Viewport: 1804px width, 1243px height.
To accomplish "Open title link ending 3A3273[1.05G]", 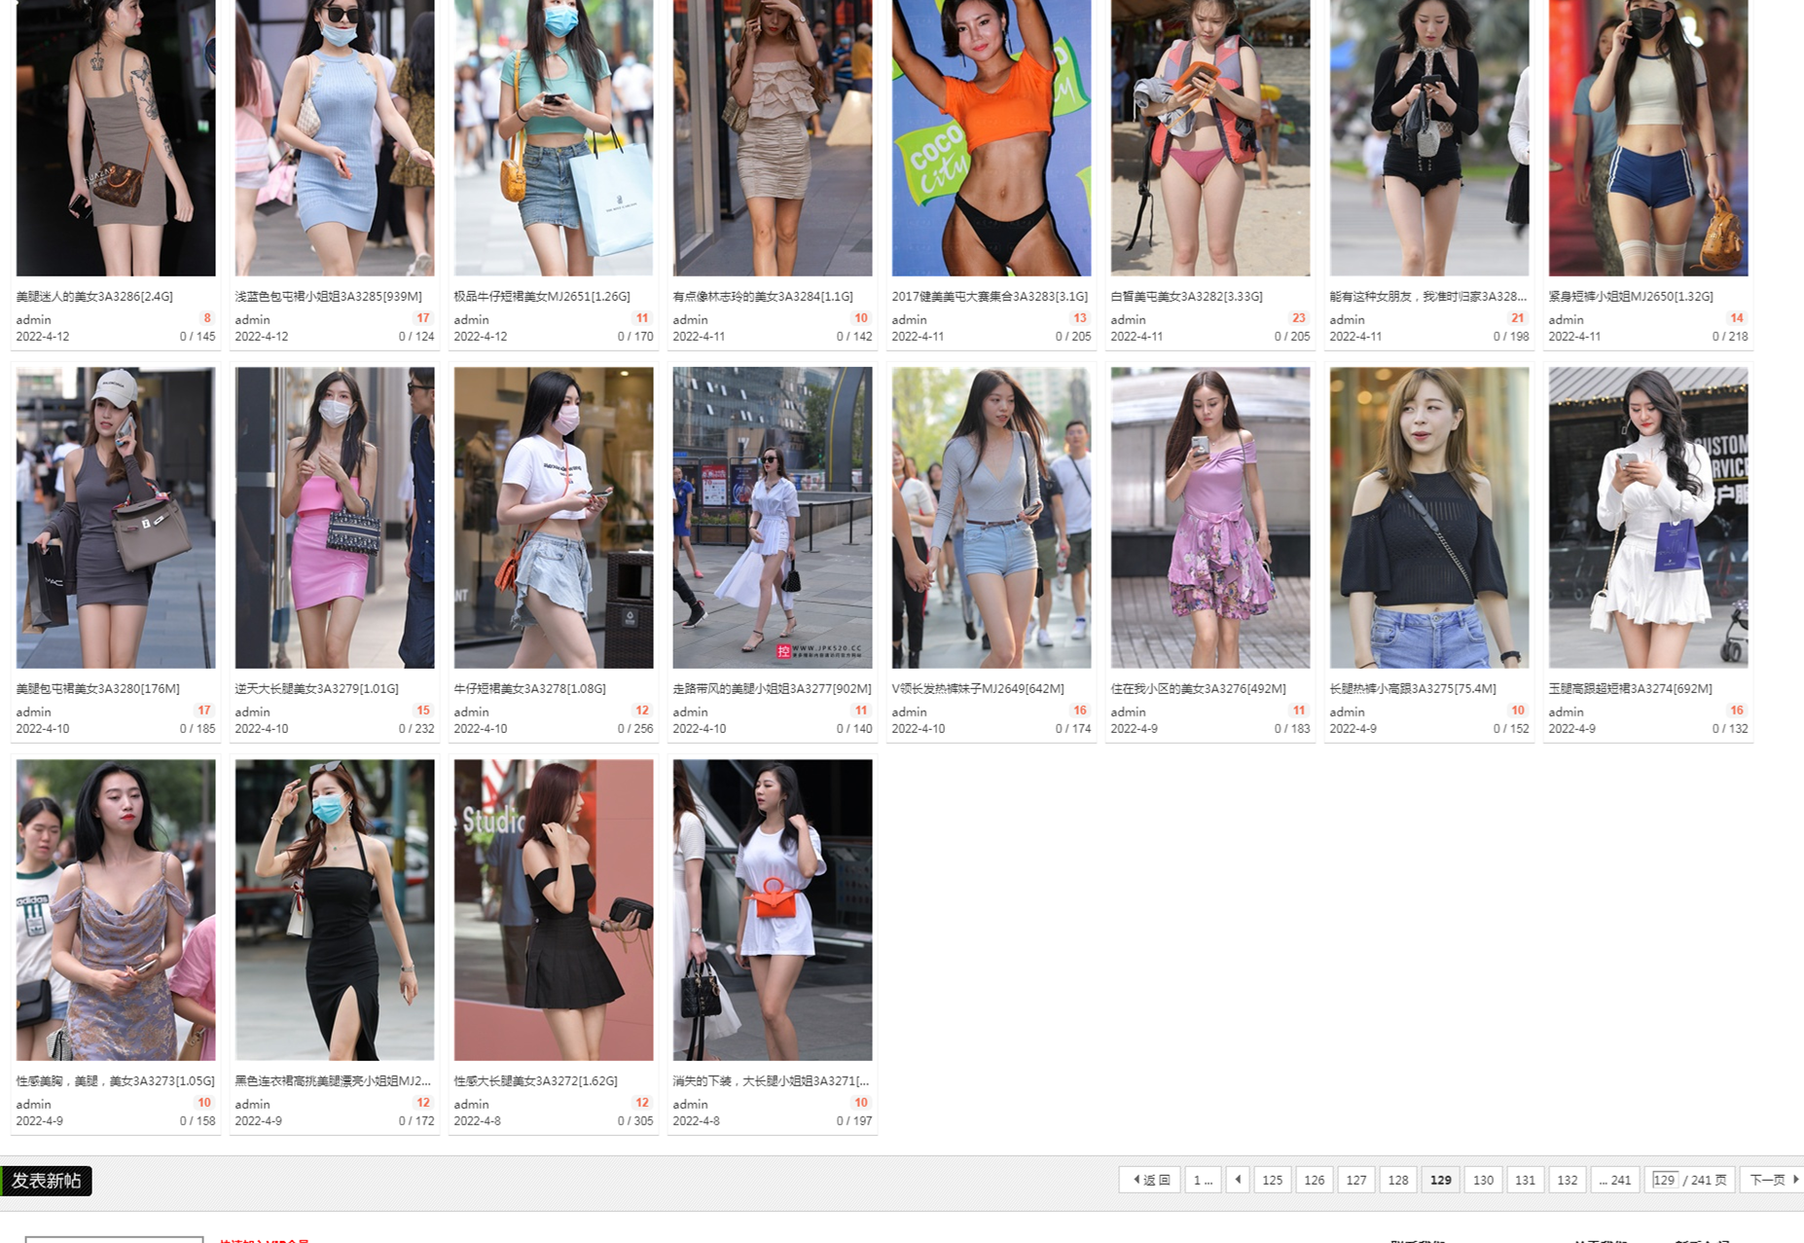I will (116, 1080).
